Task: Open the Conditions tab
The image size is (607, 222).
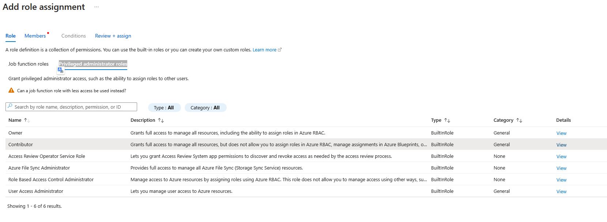Action: [73, 36]
